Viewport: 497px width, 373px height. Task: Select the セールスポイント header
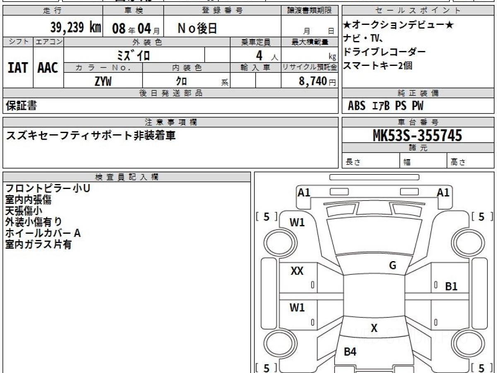418,11
